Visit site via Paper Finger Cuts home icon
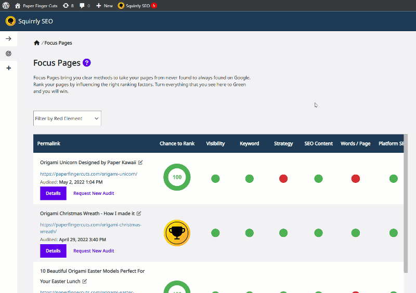416x293 pixels. (x=18, y=6)
